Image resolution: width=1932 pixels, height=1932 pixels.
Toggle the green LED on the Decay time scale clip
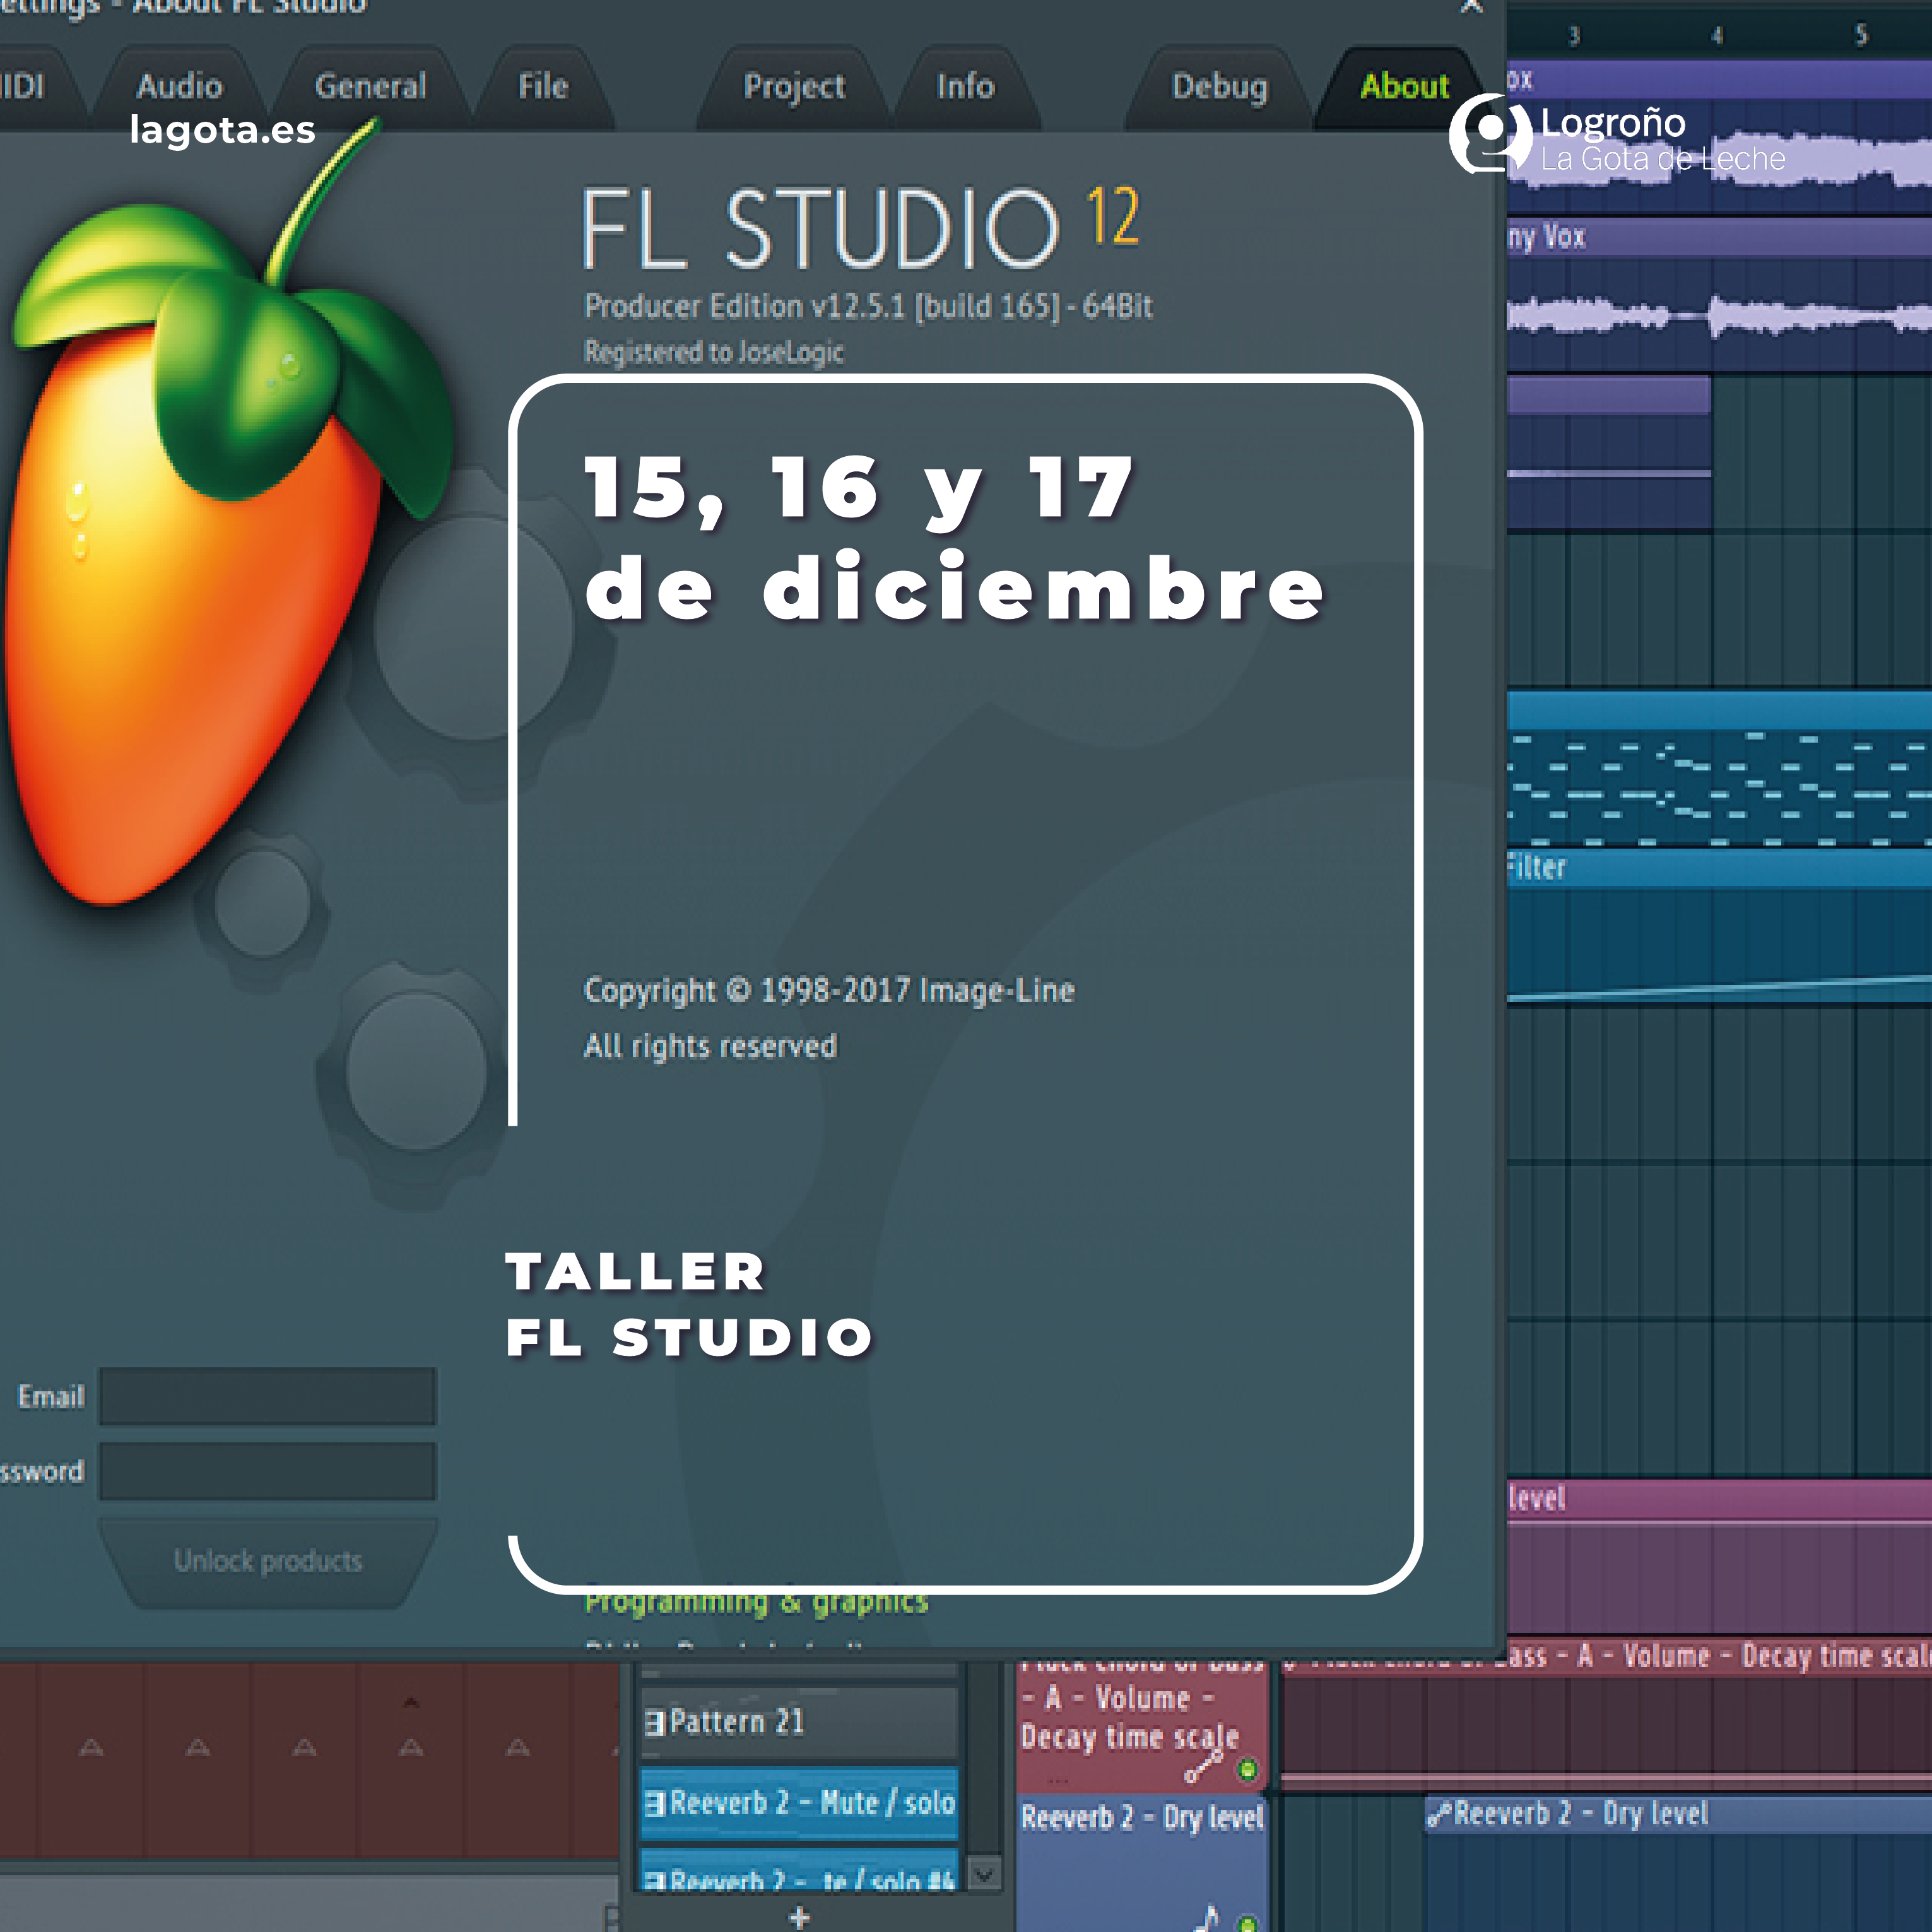pos(1247,1768)
